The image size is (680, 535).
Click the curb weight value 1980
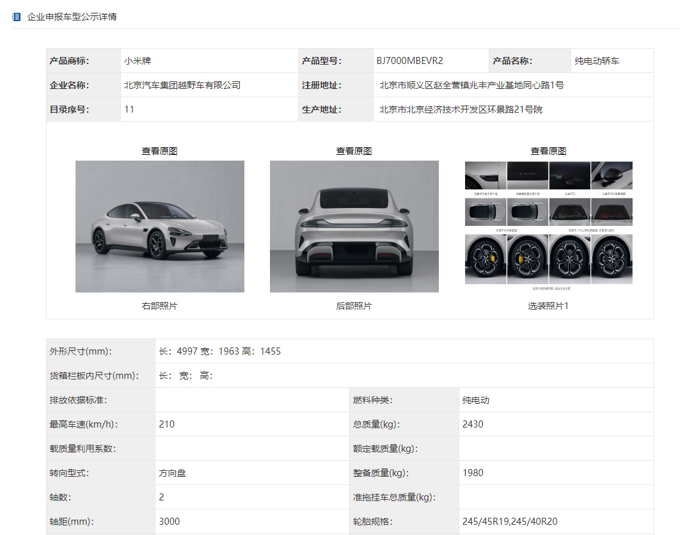click(x=473, y=473)
